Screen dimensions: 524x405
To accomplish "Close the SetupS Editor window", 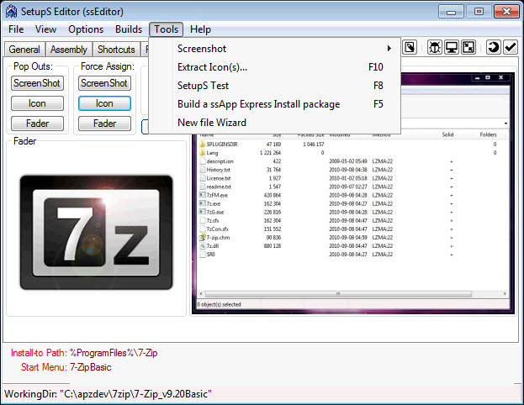I will point(506,12).
